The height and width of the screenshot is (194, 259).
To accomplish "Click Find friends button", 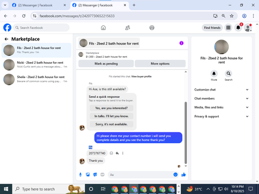I will click(212, 27).
